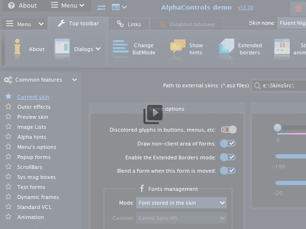Click the yellow info About toolbar icon

17,46
